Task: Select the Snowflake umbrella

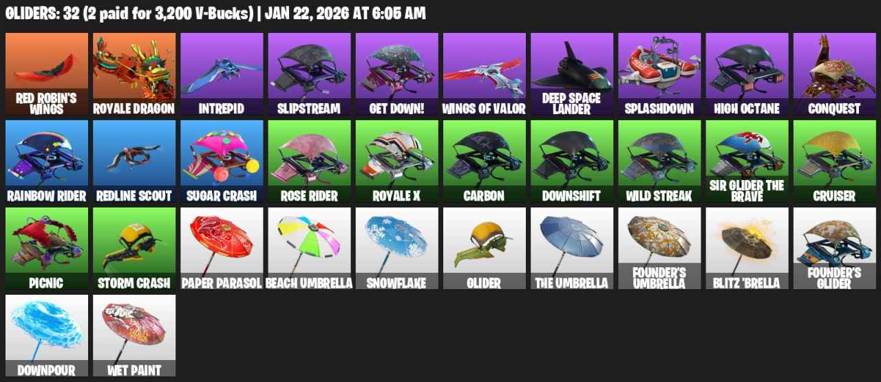Action: [396, 249]
